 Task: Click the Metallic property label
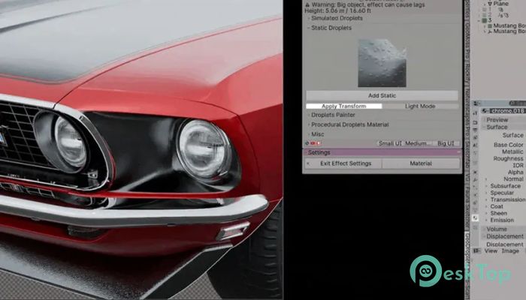click(x=512, y=151)
